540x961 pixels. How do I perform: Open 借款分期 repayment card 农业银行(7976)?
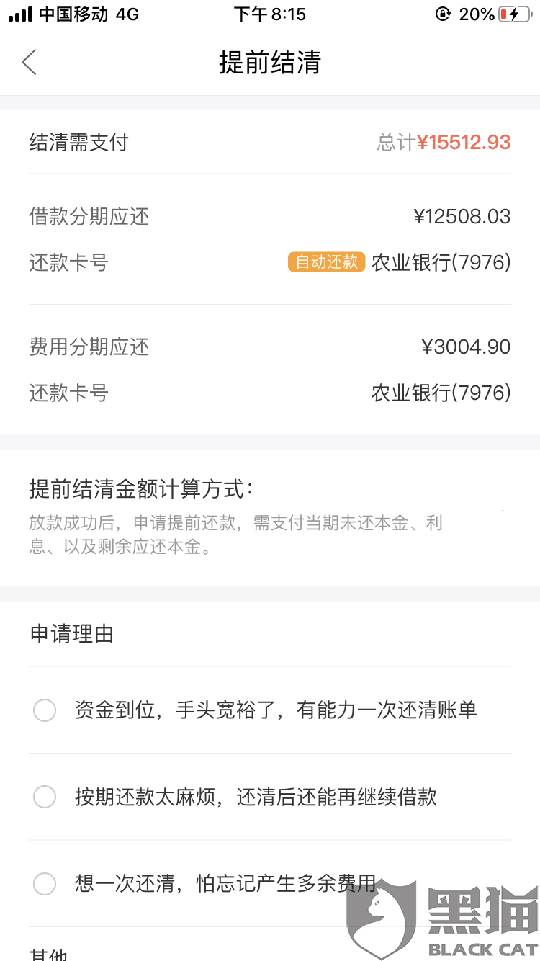(441, 262)
